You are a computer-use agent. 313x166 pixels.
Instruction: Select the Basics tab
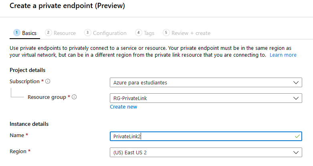(25, 33)
